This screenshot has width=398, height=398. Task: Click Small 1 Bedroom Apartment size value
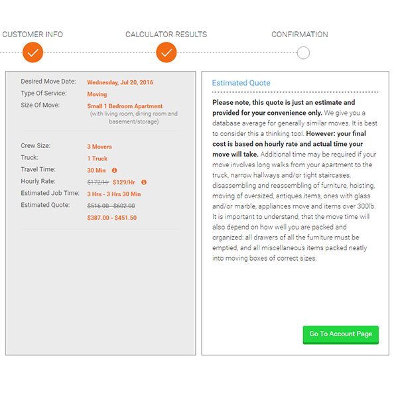(x=125, y=106)
